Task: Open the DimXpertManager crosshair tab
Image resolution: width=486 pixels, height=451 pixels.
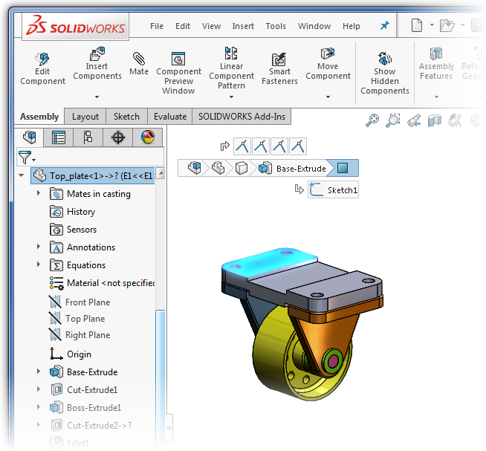Action: 117,137
